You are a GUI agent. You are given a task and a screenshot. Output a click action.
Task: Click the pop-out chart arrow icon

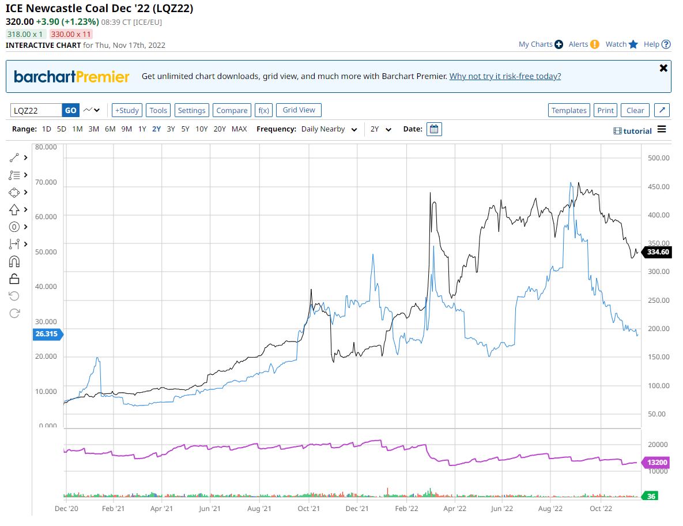click(x=662, y=110)
